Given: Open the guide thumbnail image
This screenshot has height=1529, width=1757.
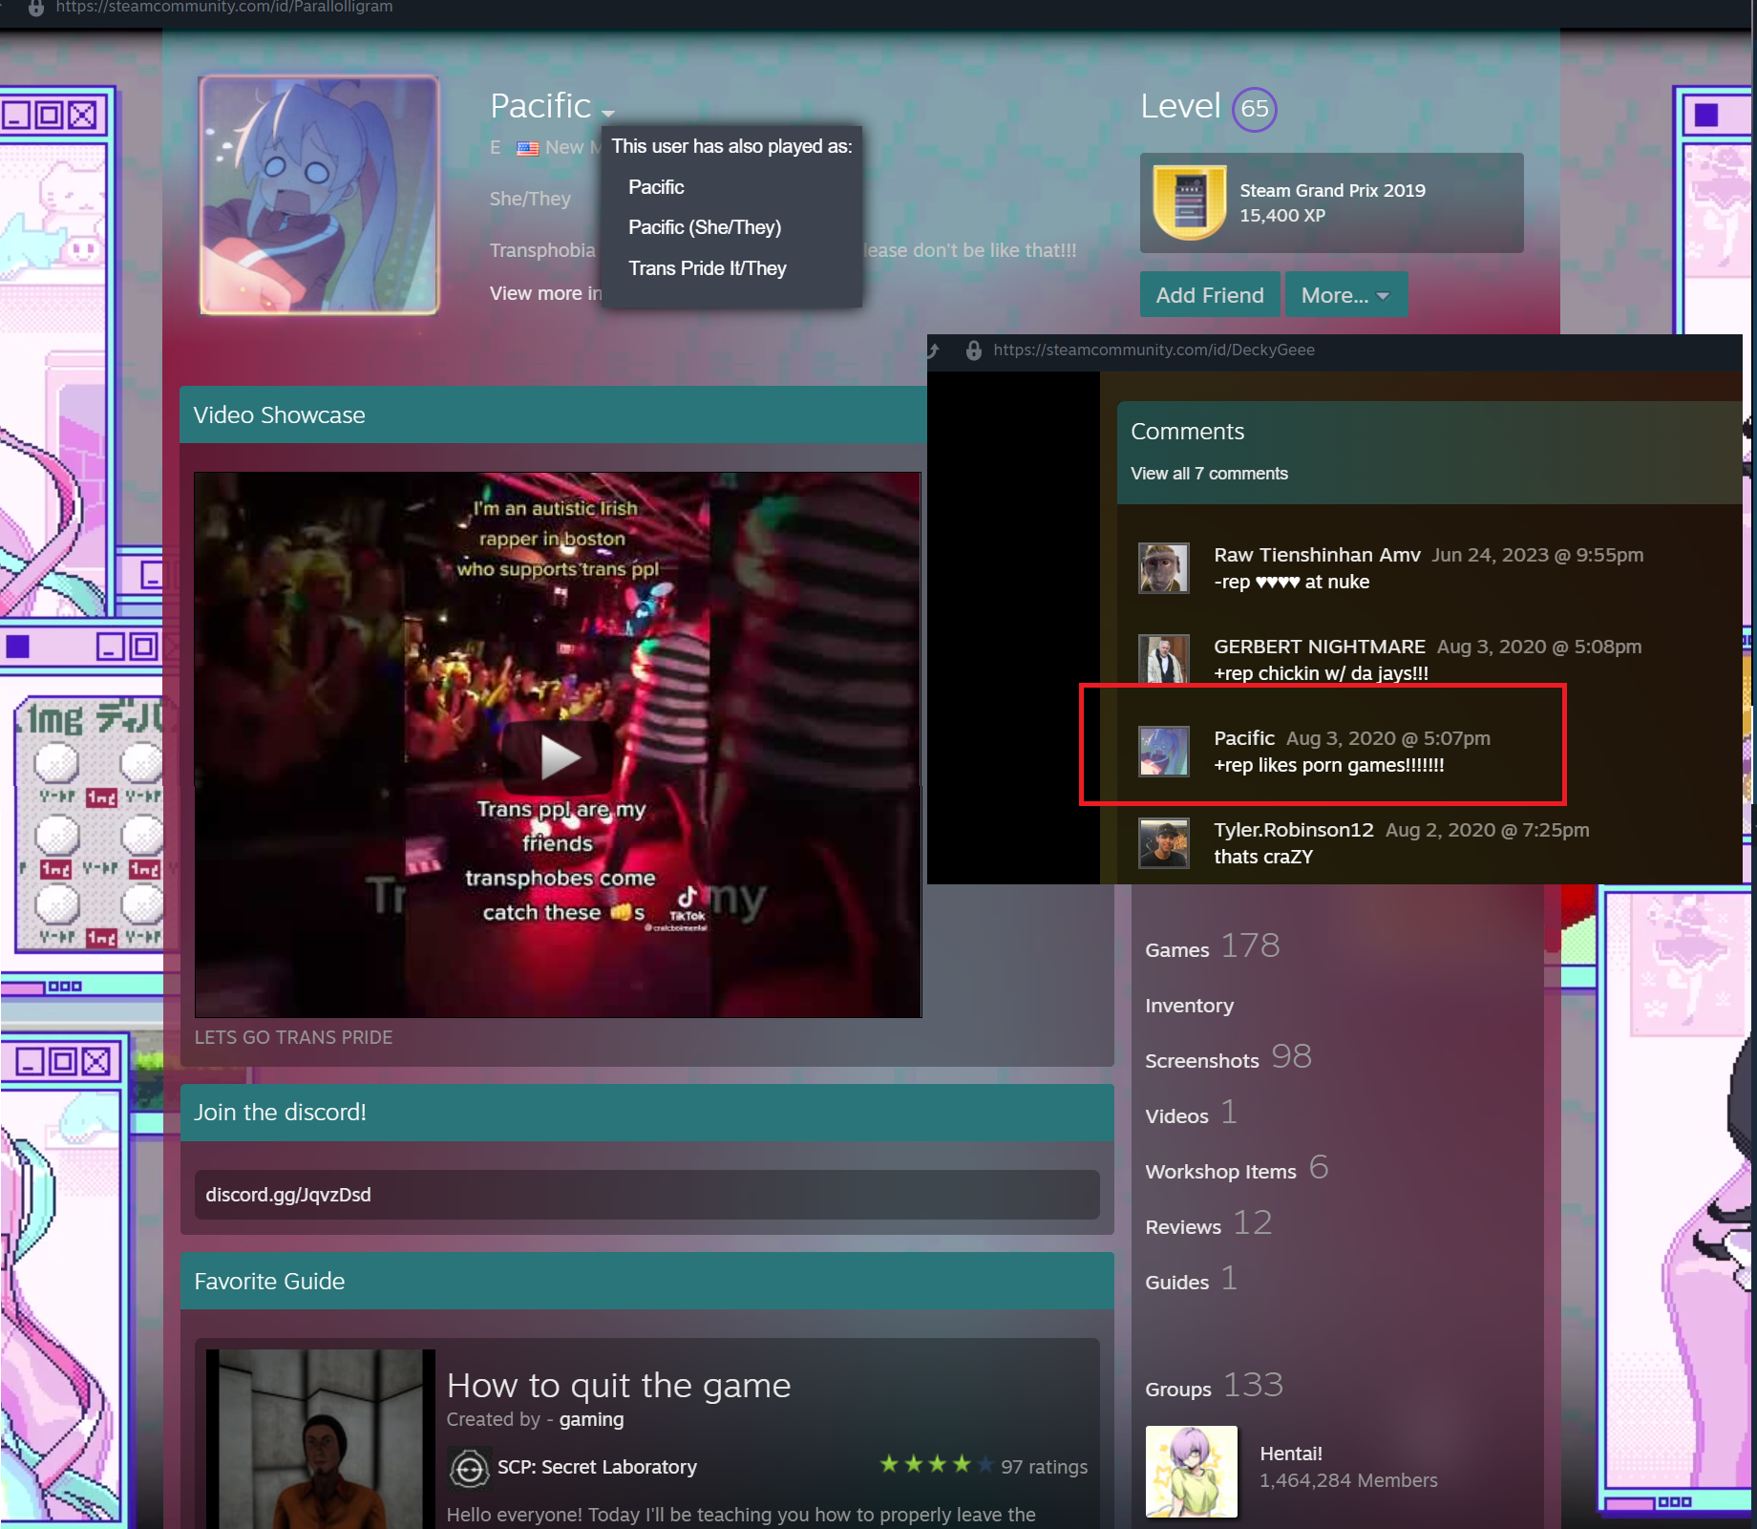Looking at the screenshot, I should [321, 1439].
